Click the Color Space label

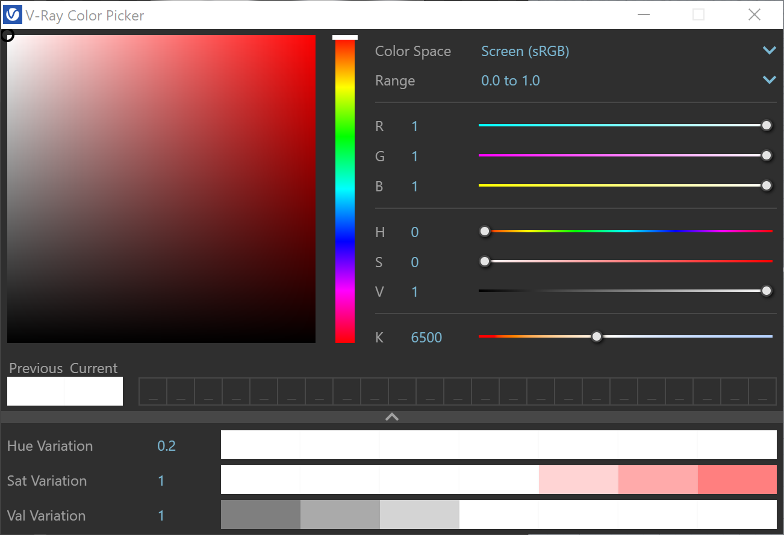click(x=413, y=51)
